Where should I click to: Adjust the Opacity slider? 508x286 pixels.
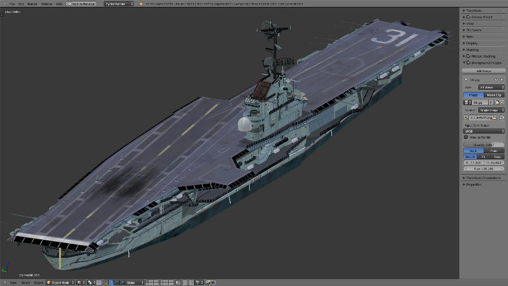pyautogui.click(x=484, y=144)
